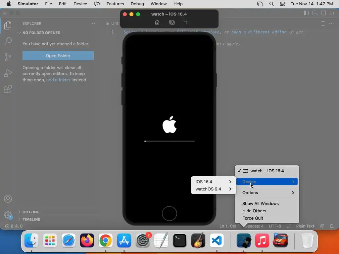This screenshot has width=339, height=254.
Task: Click the iPhone simulator home button
Action: 169,214
